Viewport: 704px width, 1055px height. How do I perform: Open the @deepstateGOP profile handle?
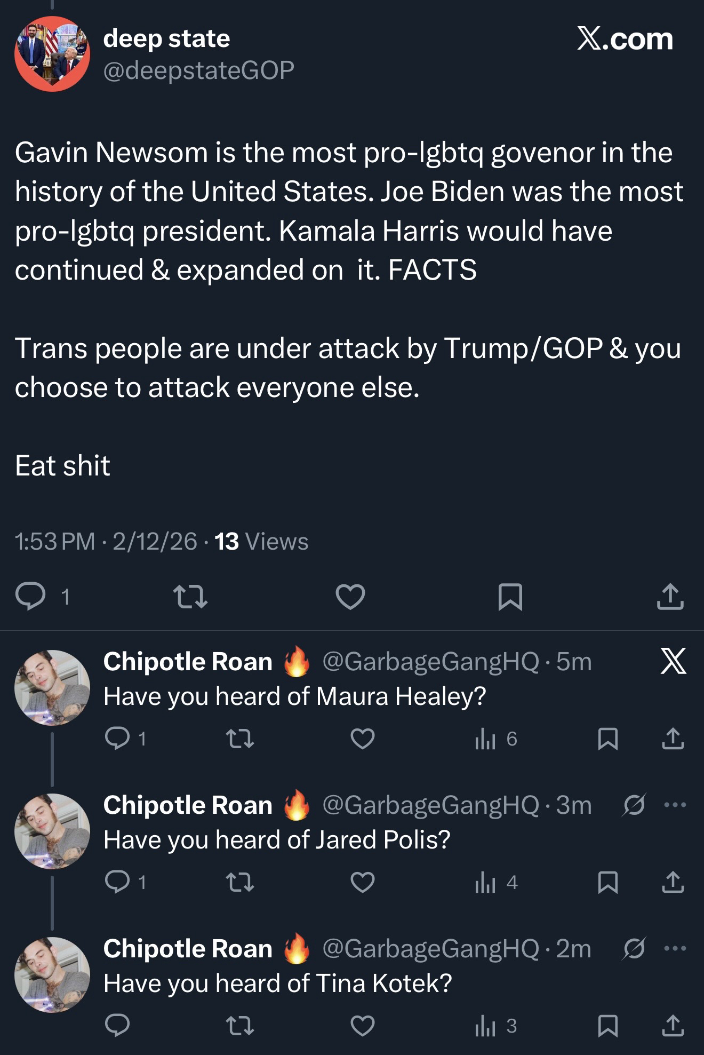pos(198,70)
